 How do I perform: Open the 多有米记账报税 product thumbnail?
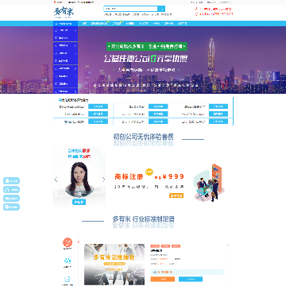[114, 265]
